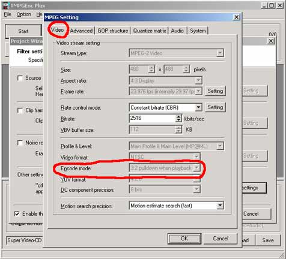Open the GOP structure tab
This screenshot has height=259, width=286.
113,31
